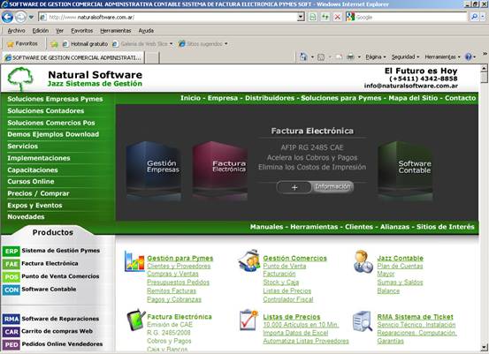This screenshot has height=354, width=489.
Task: Open the address bar history dropdown
Action: click(x=301, y=17)
